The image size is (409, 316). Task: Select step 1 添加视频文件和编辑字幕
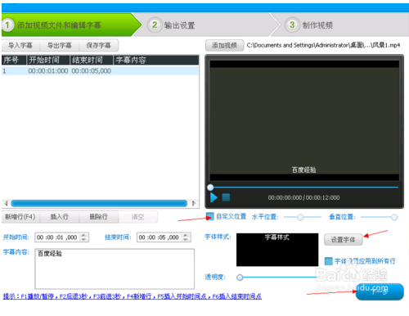pos(52,25)
